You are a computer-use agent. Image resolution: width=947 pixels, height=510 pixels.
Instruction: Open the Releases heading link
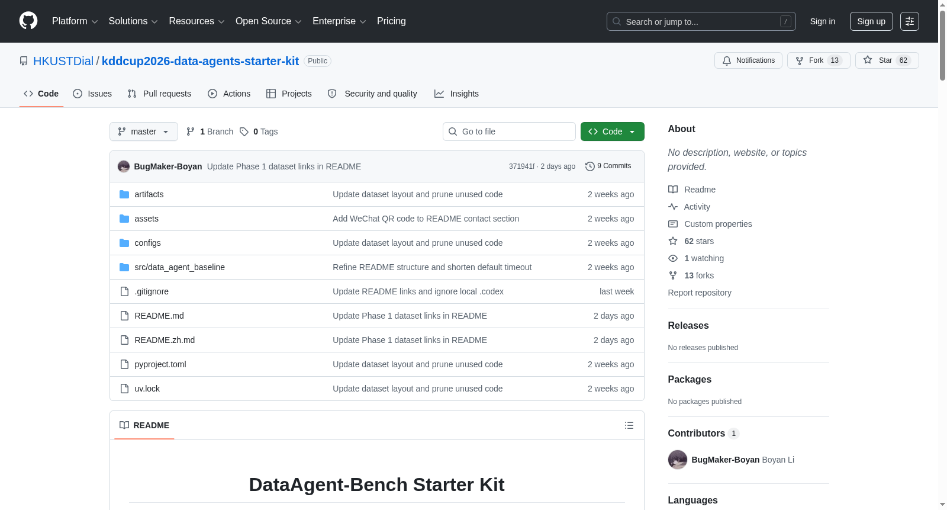point(688,326)
